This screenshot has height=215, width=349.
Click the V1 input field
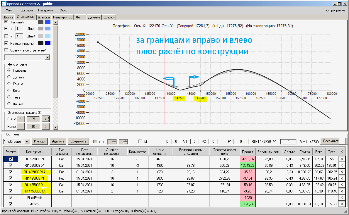(x=194, y=142)
